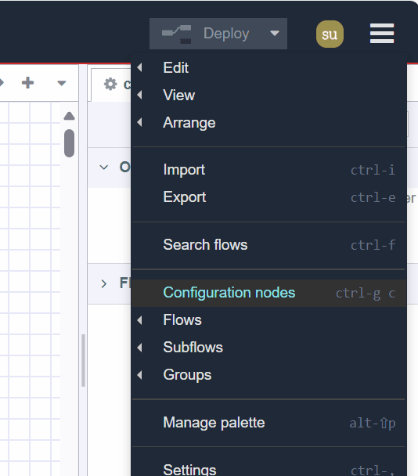Click the workspace scroll-up arrow
This screenshot has width=418, height=476.
click(x=70, y=116)
